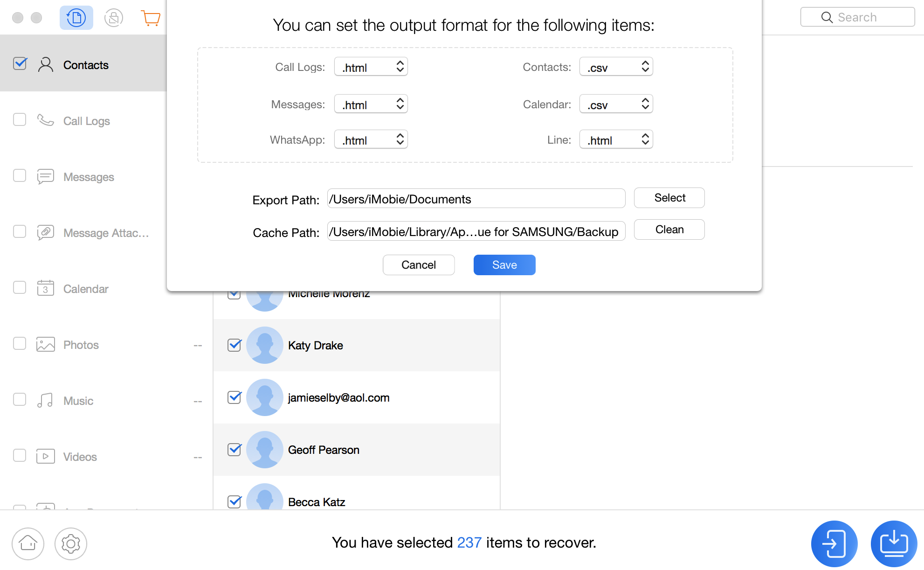Screen dimensions: 924x570
Task: Open the Contacts format dropdown
Action: click(x=616, y=67)
